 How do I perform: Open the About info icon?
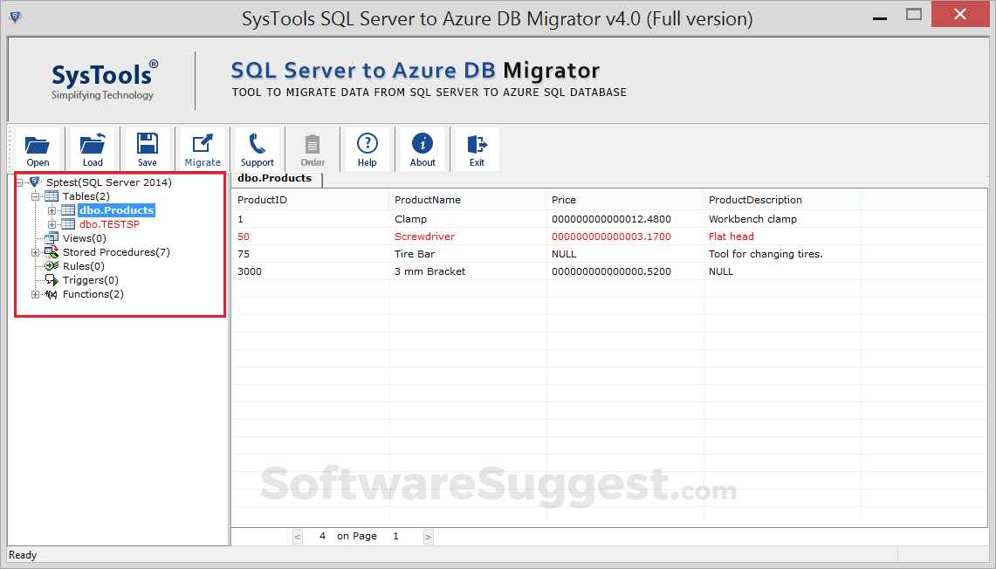[x=422, y=147]
